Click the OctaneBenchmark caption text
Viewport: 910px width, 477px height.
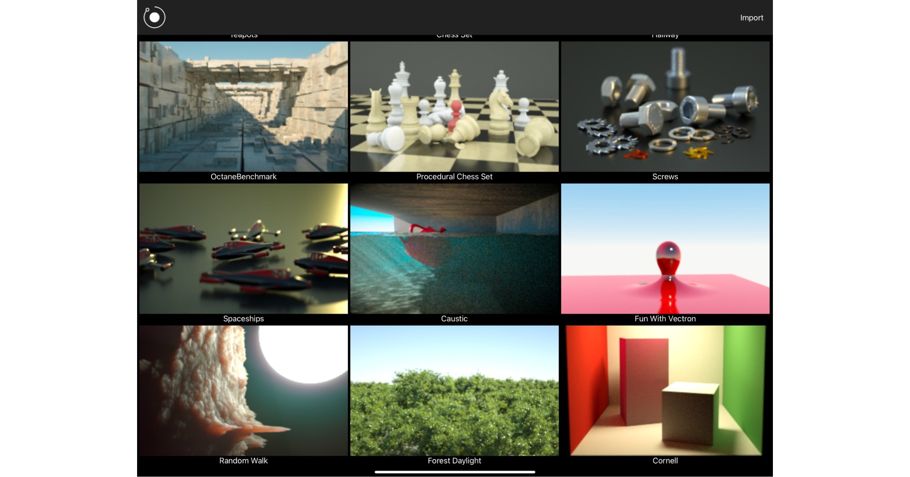tap(243, 176)
